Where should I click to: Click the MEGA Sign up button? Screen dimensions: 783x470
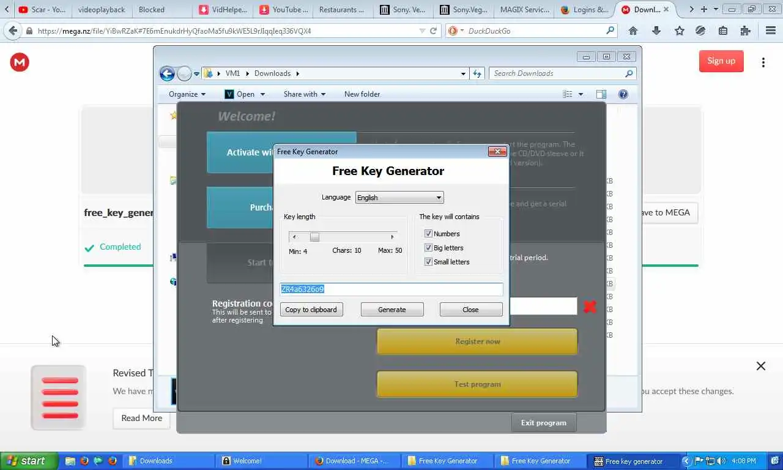tap(721, 61)
